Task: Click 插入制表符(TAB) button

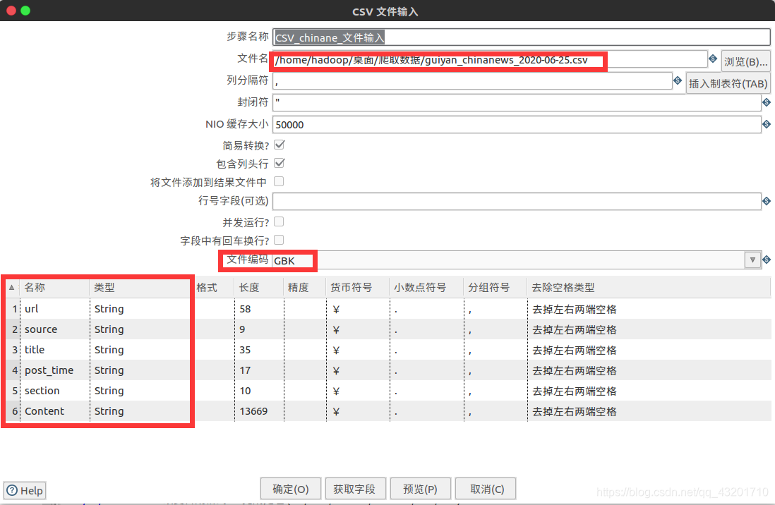Action: [x=728, y=83]
